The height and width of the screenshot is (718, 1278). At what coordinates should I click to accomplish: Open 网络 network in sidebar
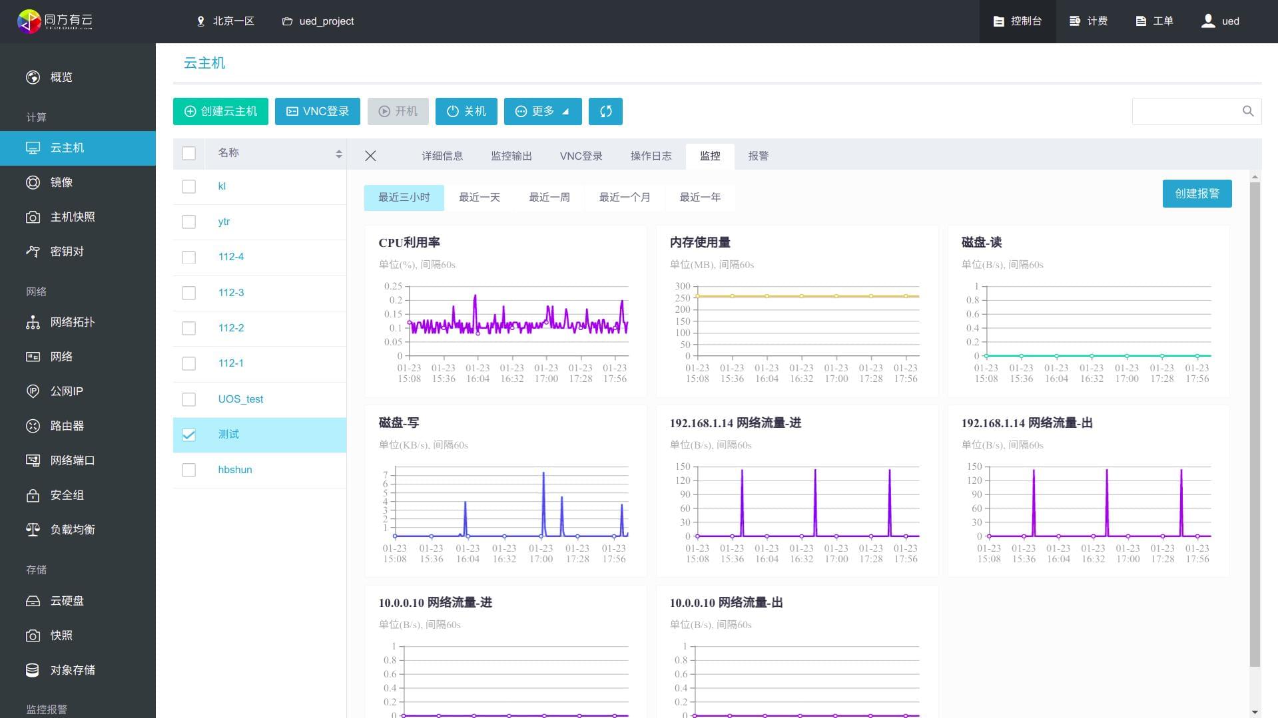[x=78, y=357]
